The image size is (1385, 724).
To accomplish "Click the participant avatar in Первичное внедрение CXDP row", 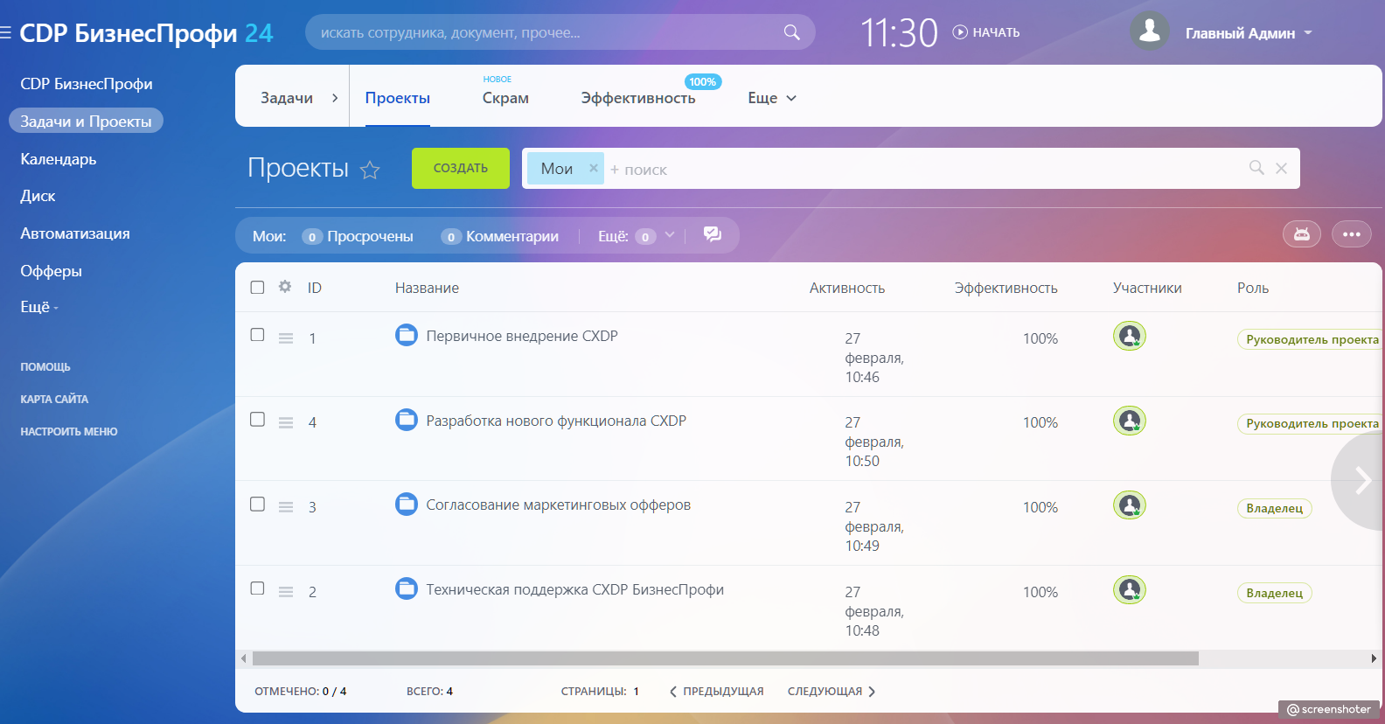I will pos(1130,336).
